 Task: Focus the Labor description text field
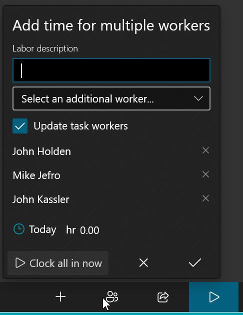click(111, 70)
